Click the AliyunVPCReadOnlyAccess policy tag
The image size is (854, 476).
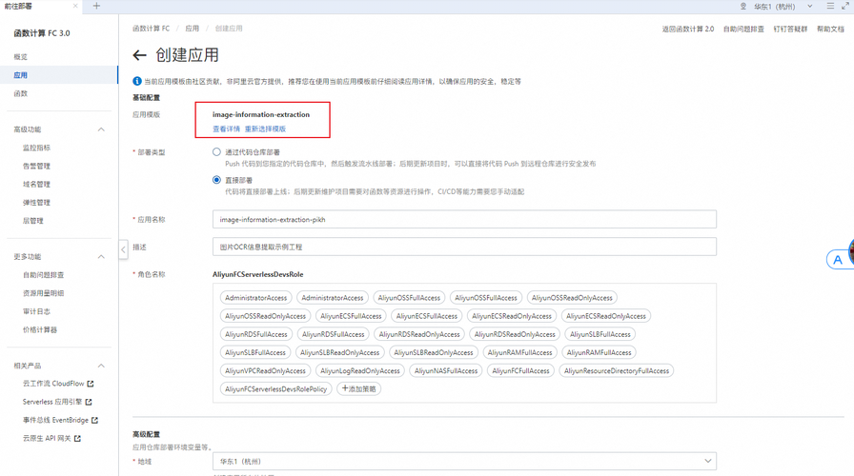click(265, 371)
